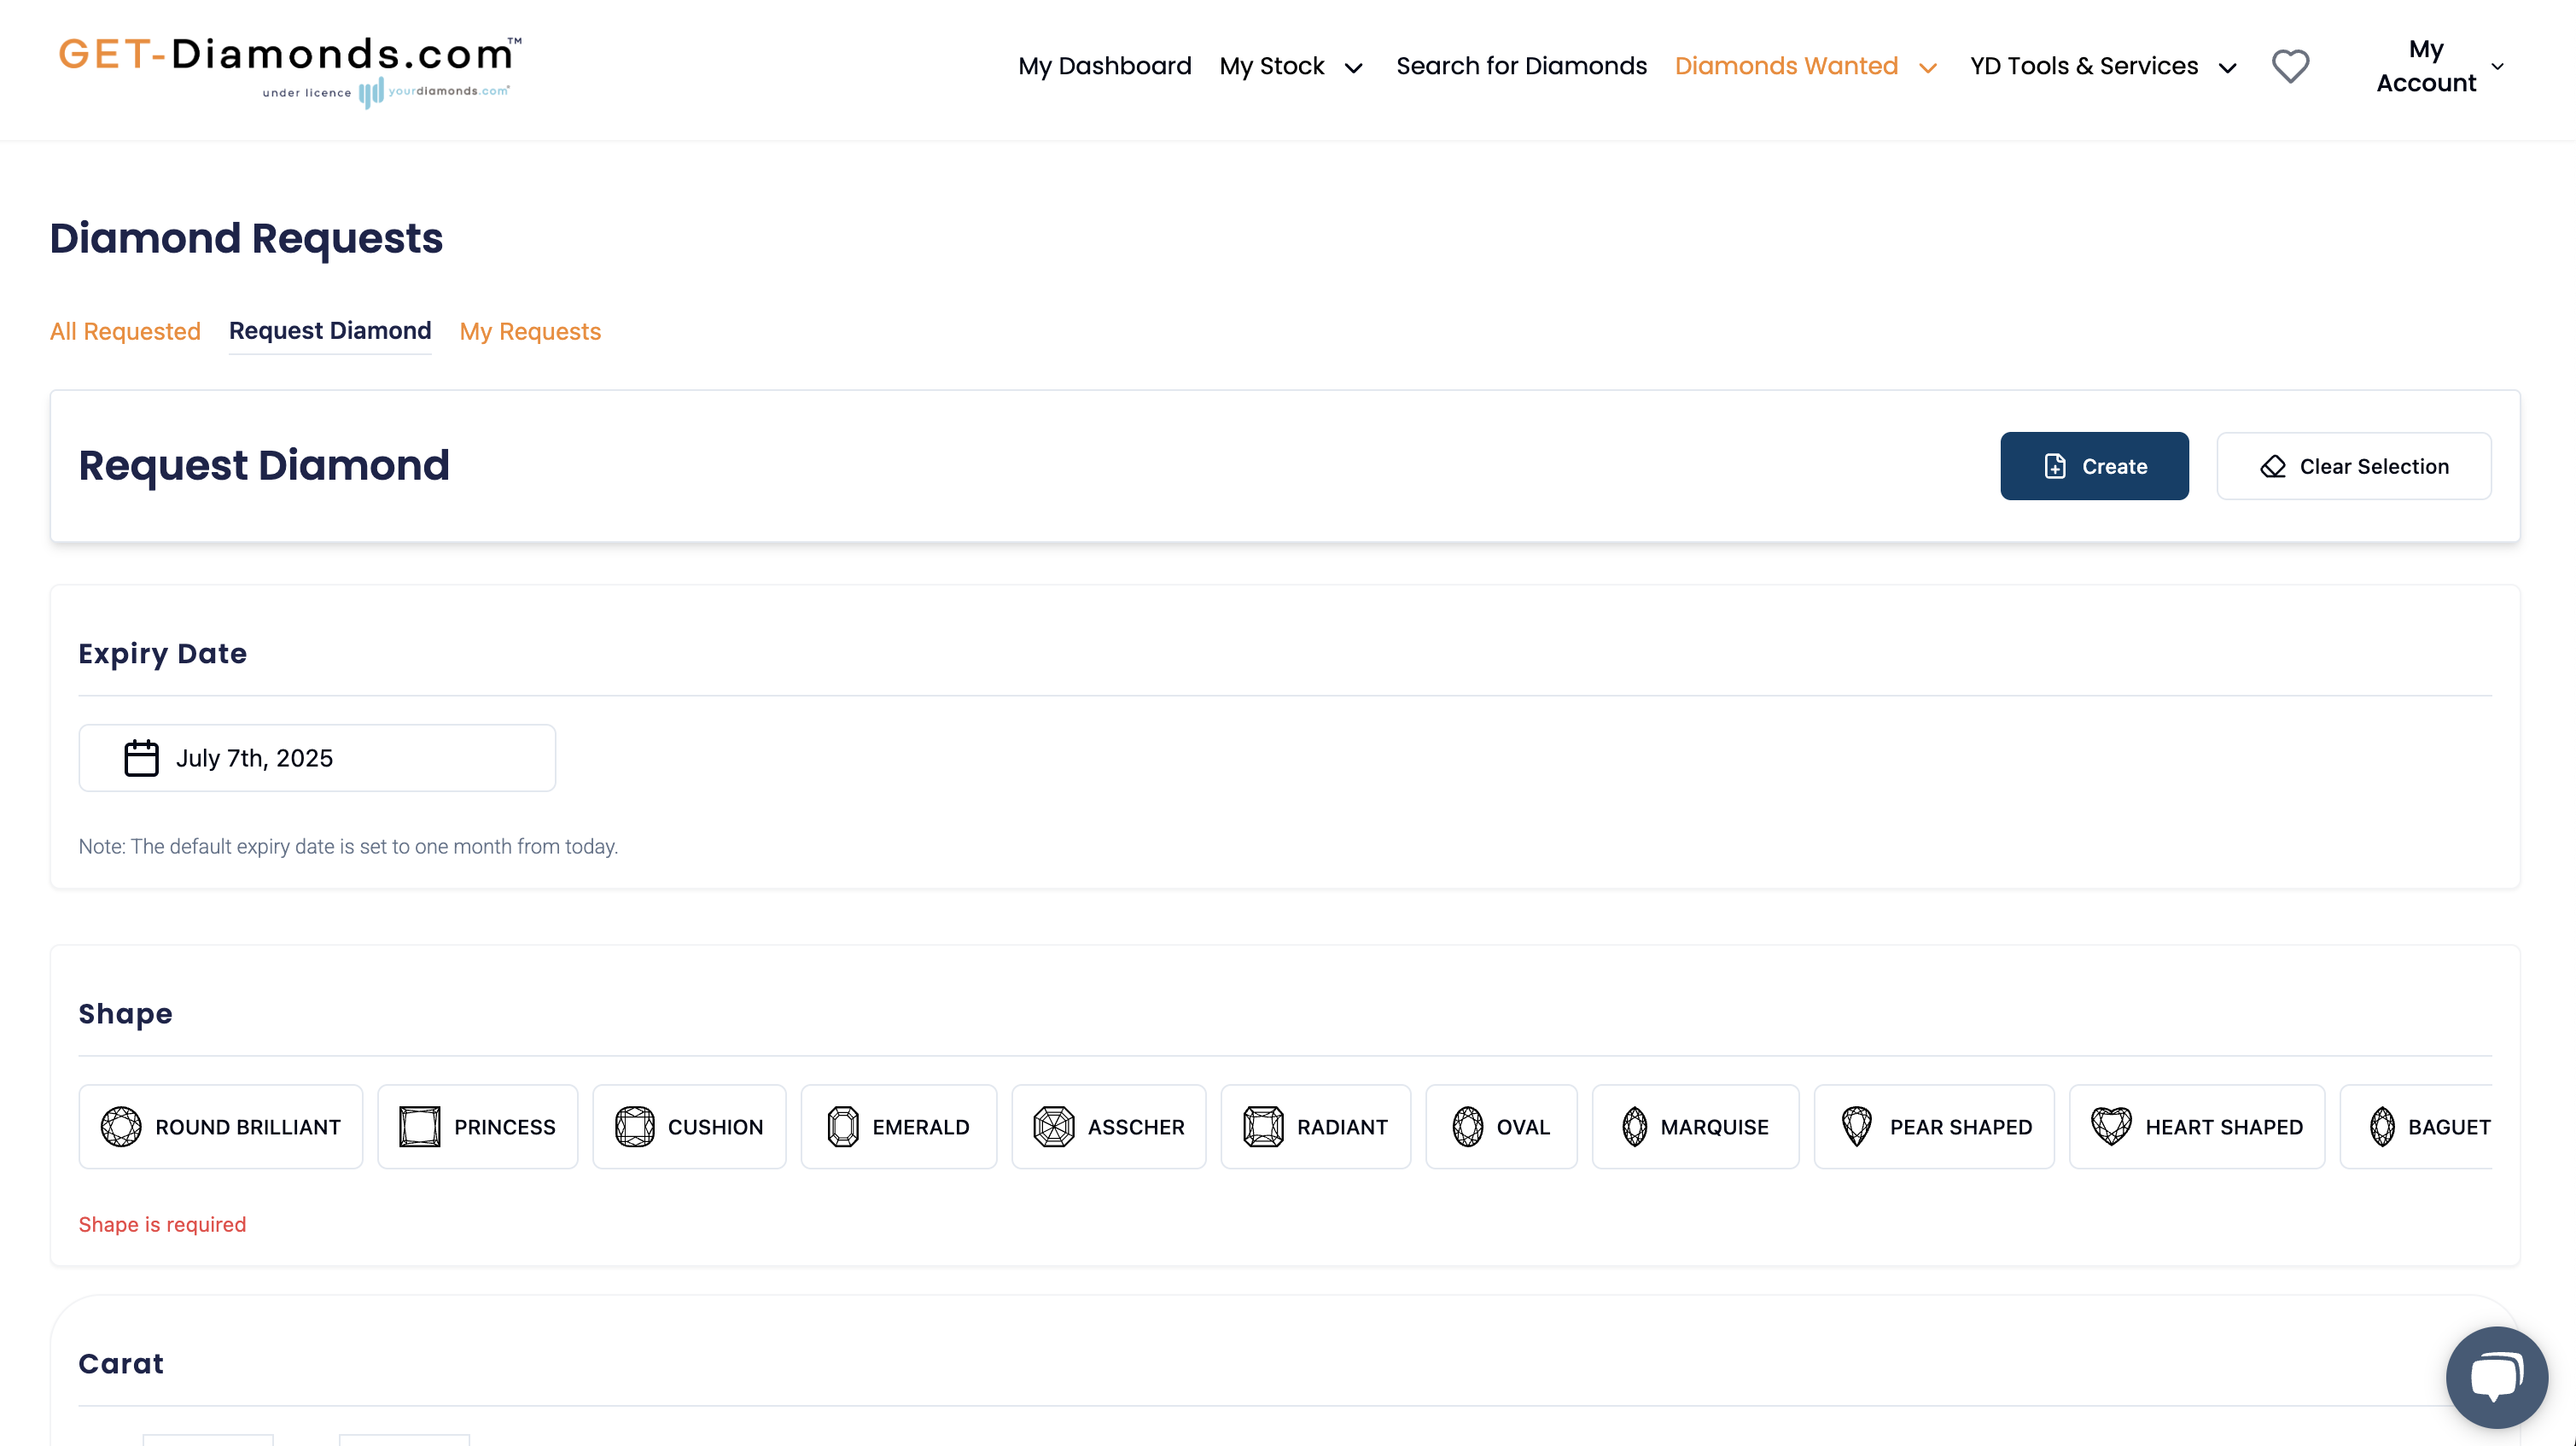
Task: Open the wishlist heart icon
Action: [2290, 66]
